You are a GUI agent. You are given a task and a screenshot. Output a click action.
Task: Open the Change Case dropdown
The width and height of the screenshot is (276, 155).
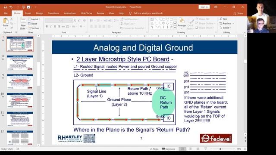click(74, 26)
